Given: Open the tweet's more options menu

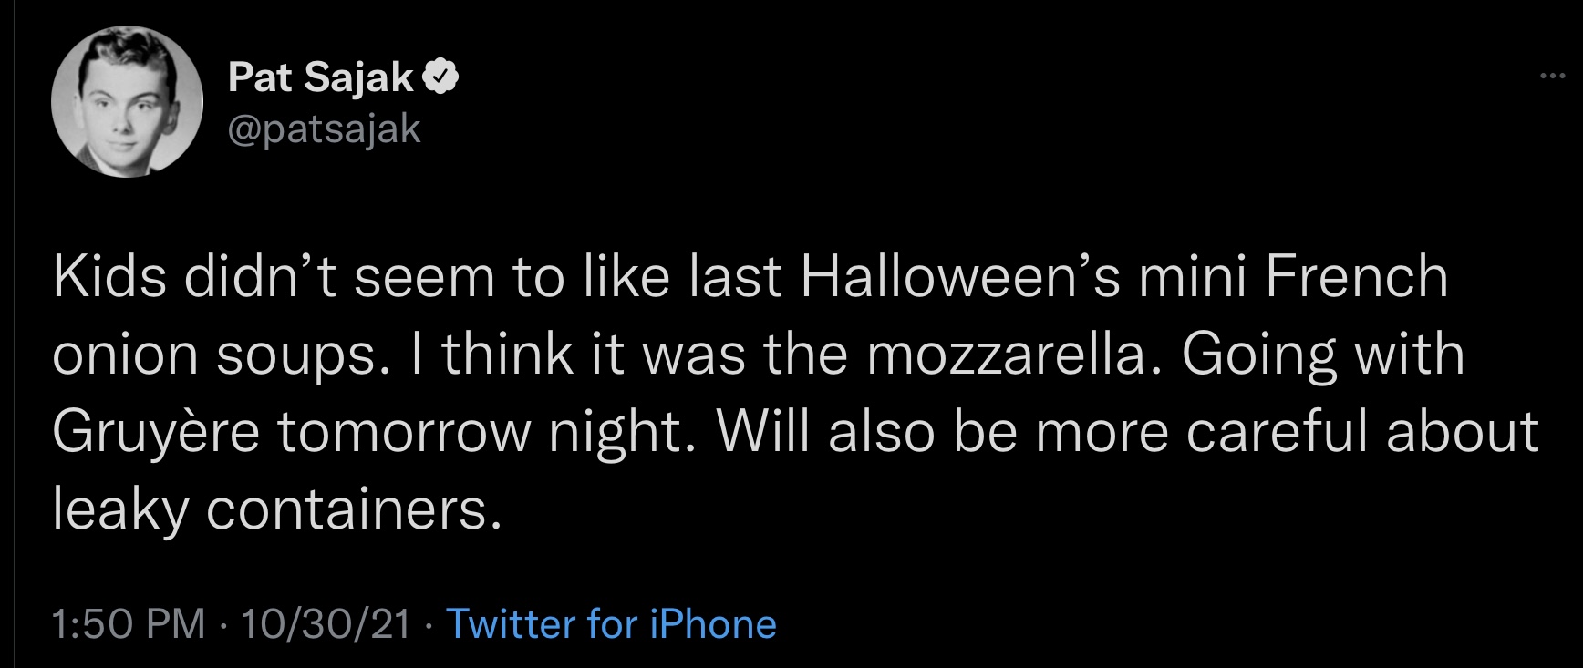Looking at the screenshot, I should (1551, 77).
